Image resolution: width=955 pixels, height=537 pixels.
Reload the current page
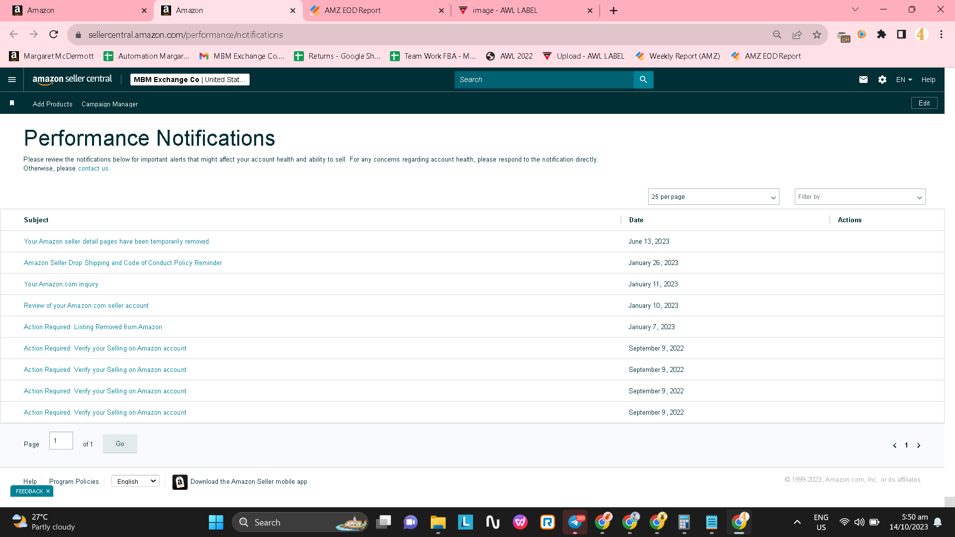(x=54, y=34)
